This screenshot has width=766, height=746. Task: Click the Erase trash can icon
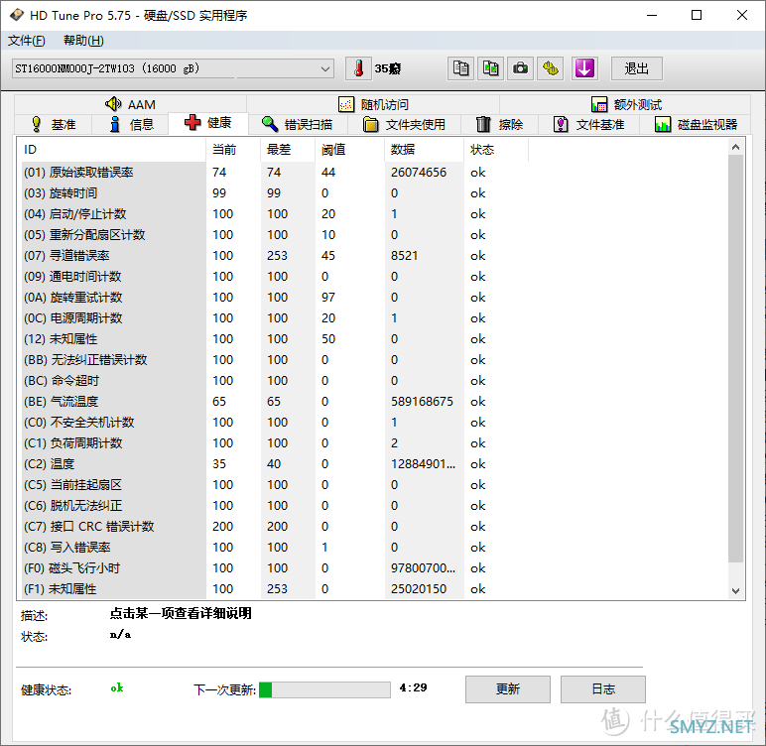[483, 124]
